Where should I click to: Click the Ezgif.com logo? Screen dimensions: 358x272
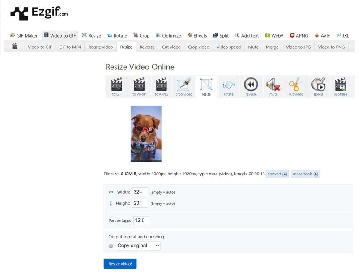pyautogui.click(x=39, y=13)
